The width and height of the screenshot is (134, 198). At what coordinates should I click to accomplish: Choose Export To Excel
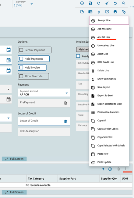click(109, 96)
